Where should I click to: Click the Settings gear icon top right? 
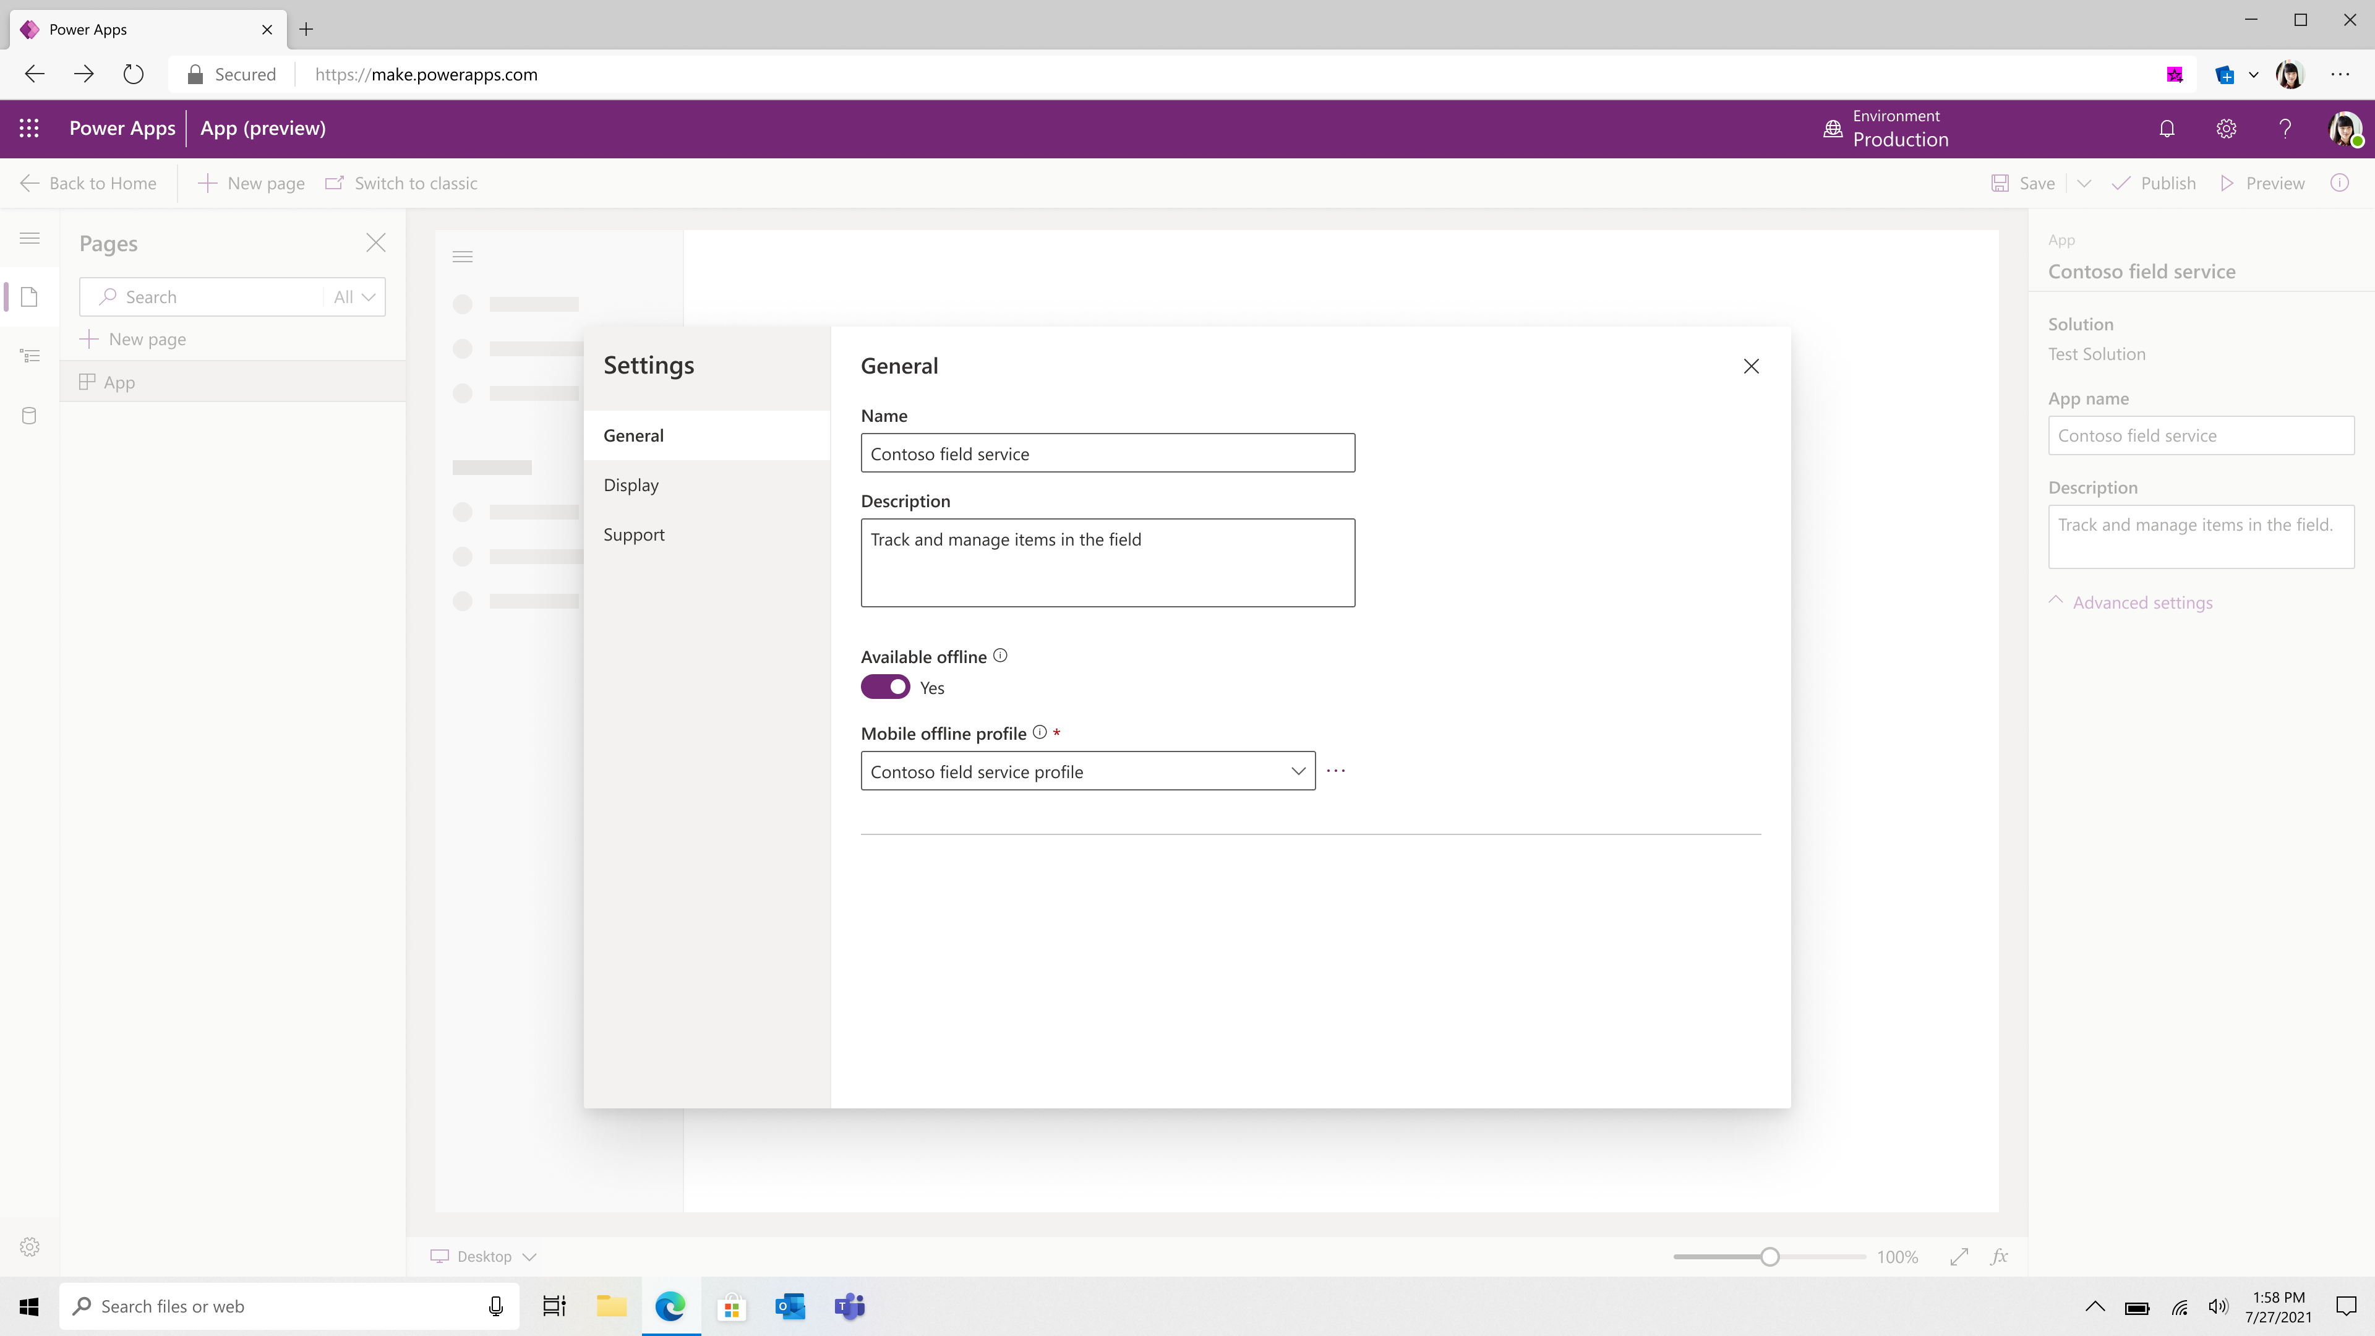click(2225, 129)
